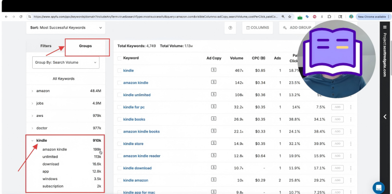Expand the doctor keyword group
392x194 pixels.
coord(32,128)
